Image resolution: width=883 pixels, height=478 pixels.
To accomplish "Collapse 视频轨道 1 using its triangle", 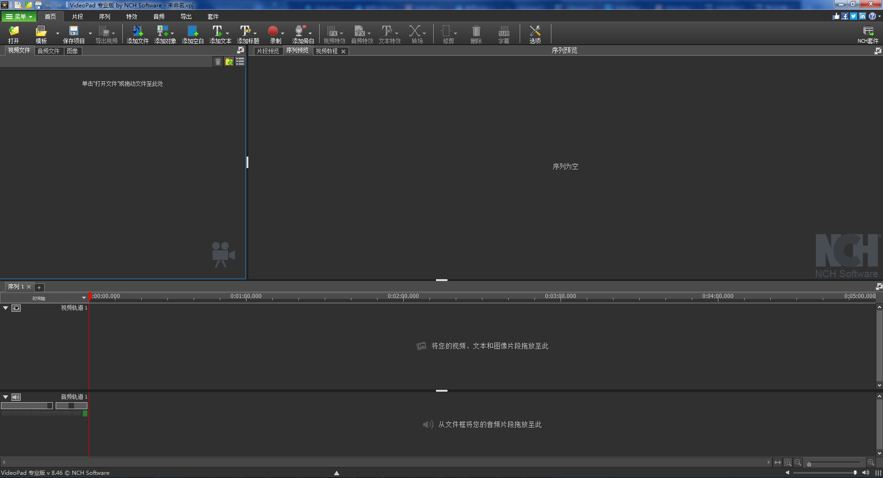I will click(6, 308).
